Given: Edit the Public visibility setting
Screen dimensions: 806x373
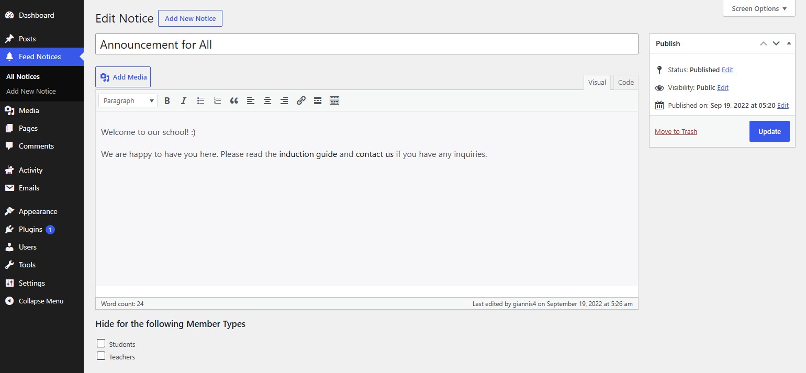Looking at the screenshot, I should (723, 87).
